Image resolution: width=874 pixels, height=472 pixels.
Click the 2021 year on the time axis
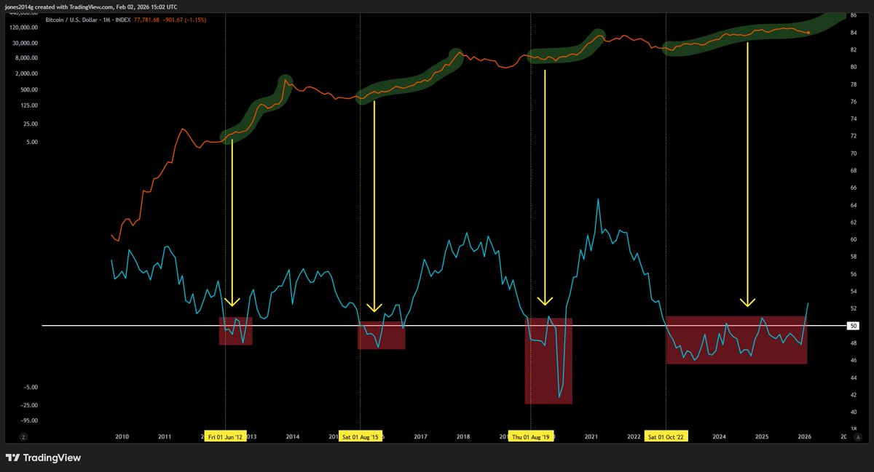point(591,437)
